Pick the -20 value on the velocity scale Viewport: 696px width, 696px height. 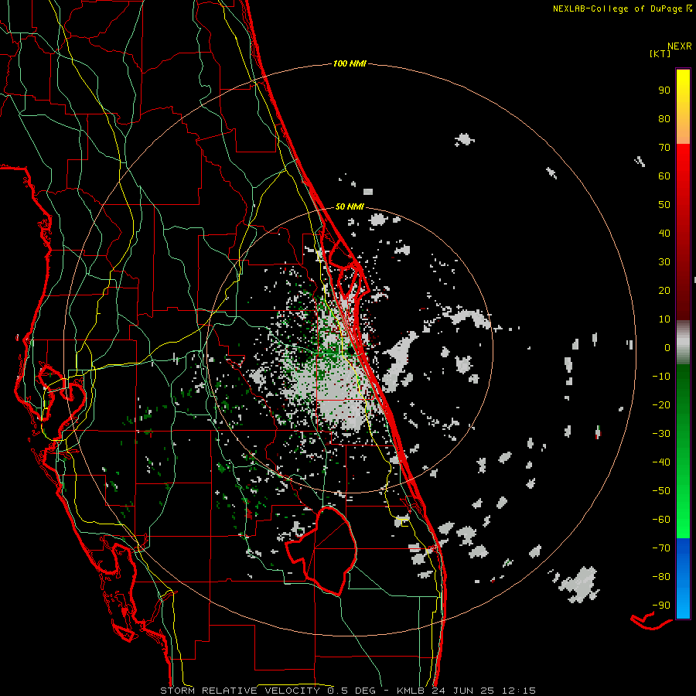(661, 404)
